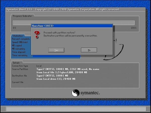
Task: Click the 'from Local drive [1], 20480 MB' line
Action: [x=56, y=79]
